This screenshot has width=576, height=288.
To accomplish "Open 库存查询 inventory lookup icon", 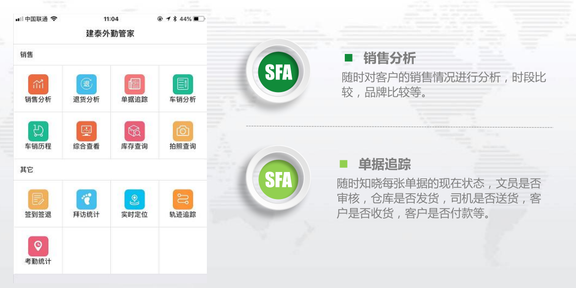I will pos(135,132).
